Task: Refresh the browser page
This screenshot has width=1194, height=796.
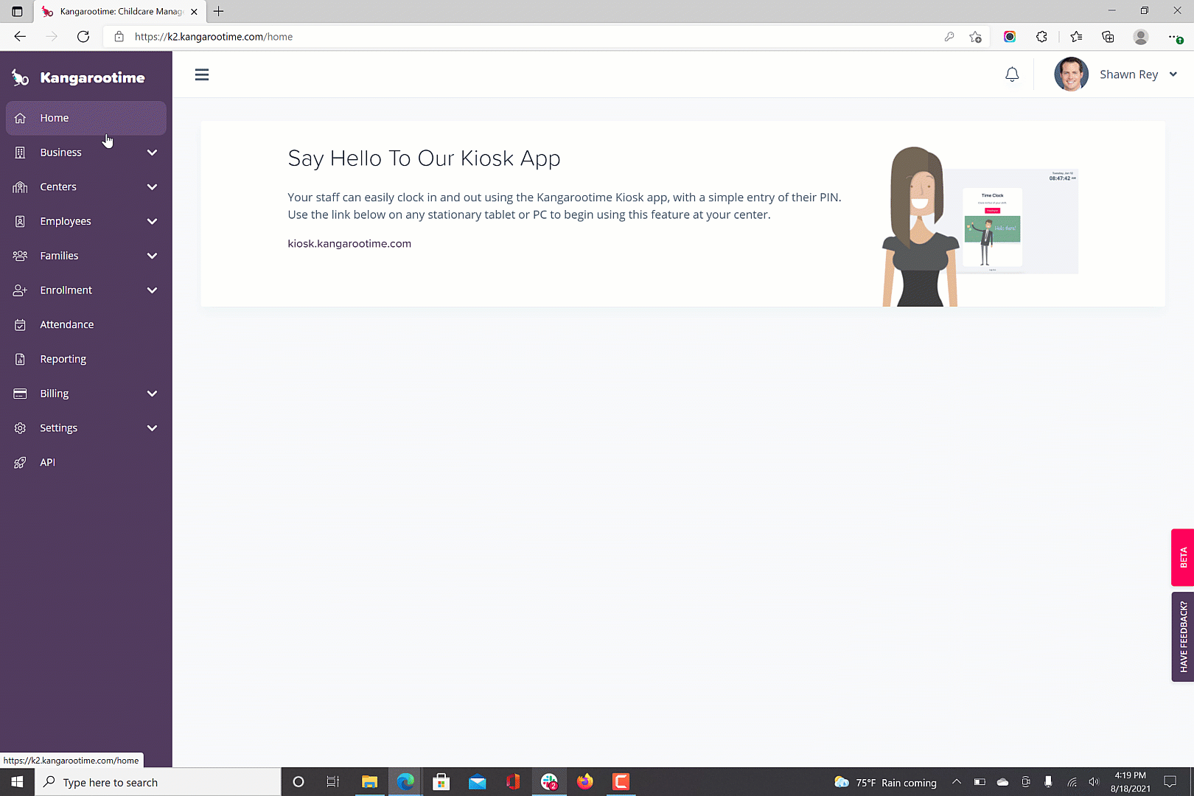Action: (83, 37)
